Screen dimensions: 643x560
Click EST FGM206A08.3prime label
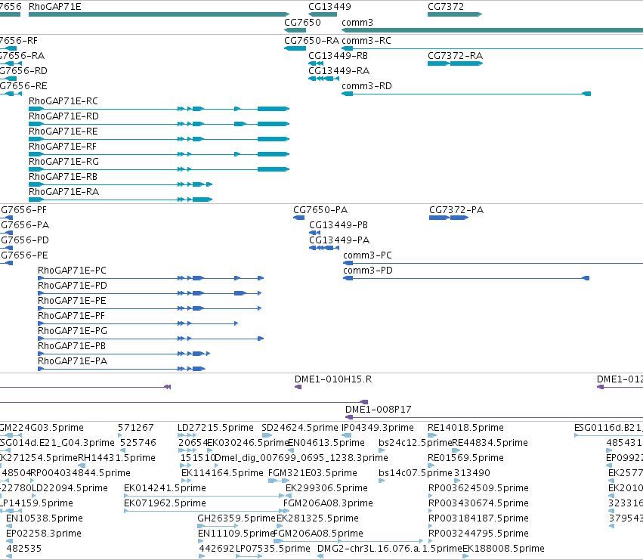tap(328, 503)
